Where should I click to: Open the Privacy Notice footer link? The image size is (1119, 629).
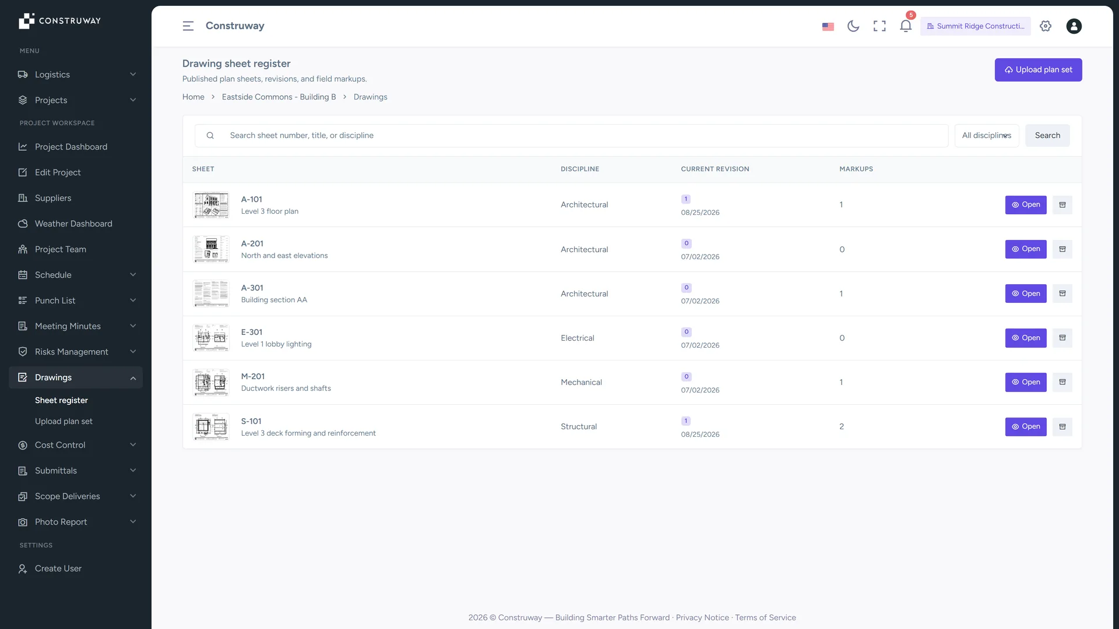pyautogui.click(x=702, y=617)
